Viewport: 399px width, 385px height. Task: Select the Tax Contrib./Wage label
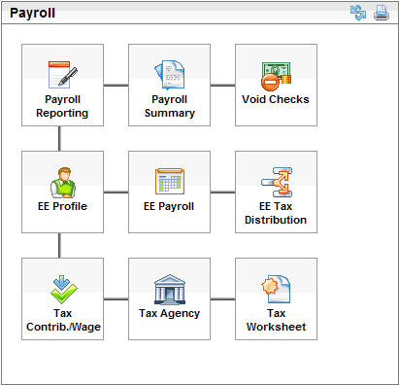tap(63, 320)
